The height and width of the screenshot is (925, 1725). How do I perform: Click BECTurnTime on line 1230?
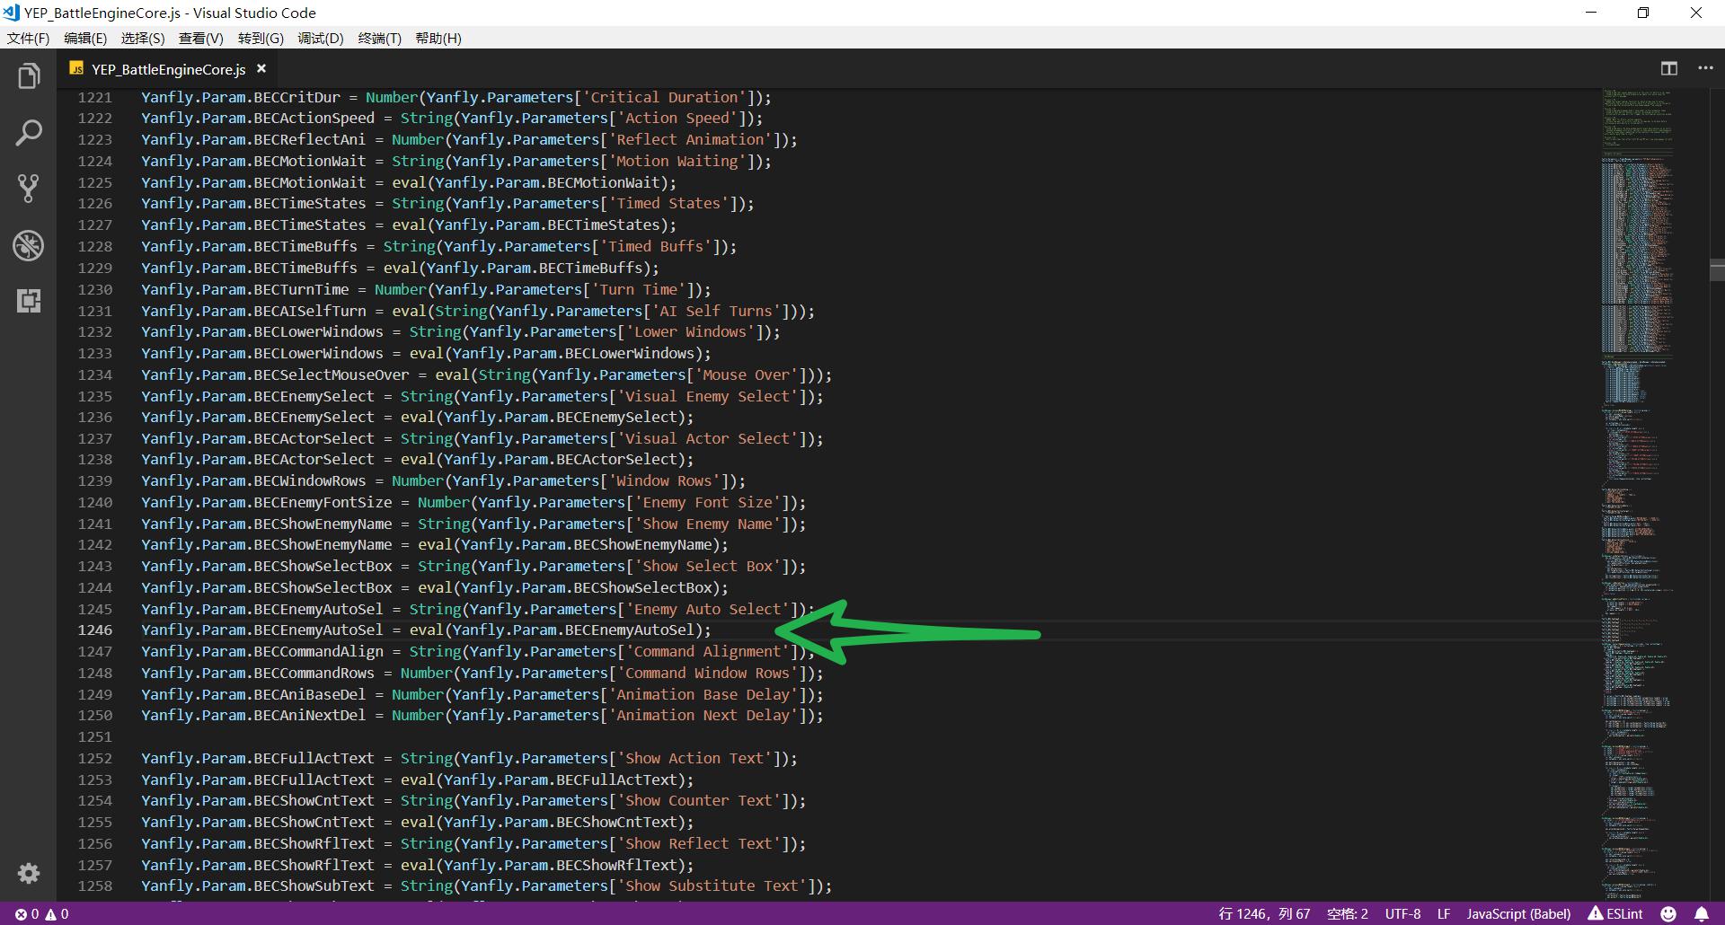pos(301,289)
